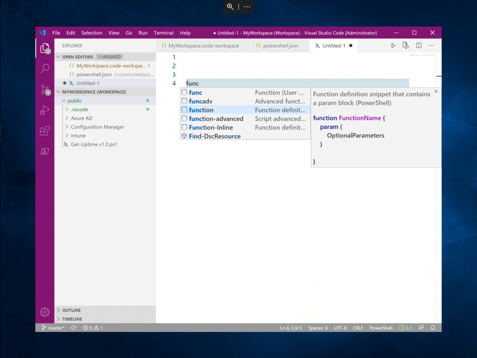
Task: Change indentation via Spaces: 4
Action: tap(318, 328)
